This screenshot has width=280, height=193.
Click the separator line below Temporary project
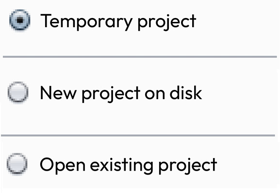click(x=140, y=57)
